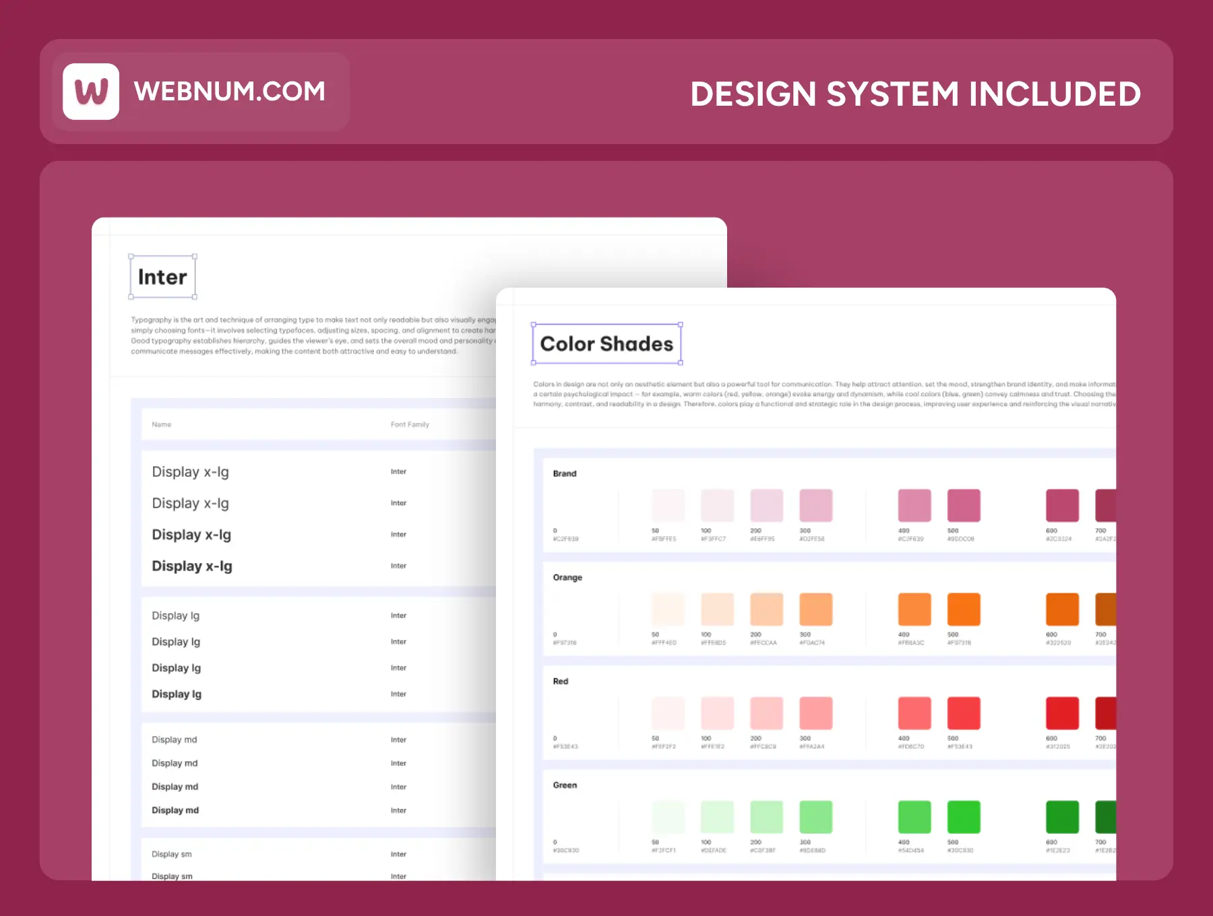Select the Color Shades title box
Viewport: 1213px width, 916px height.
606,344
